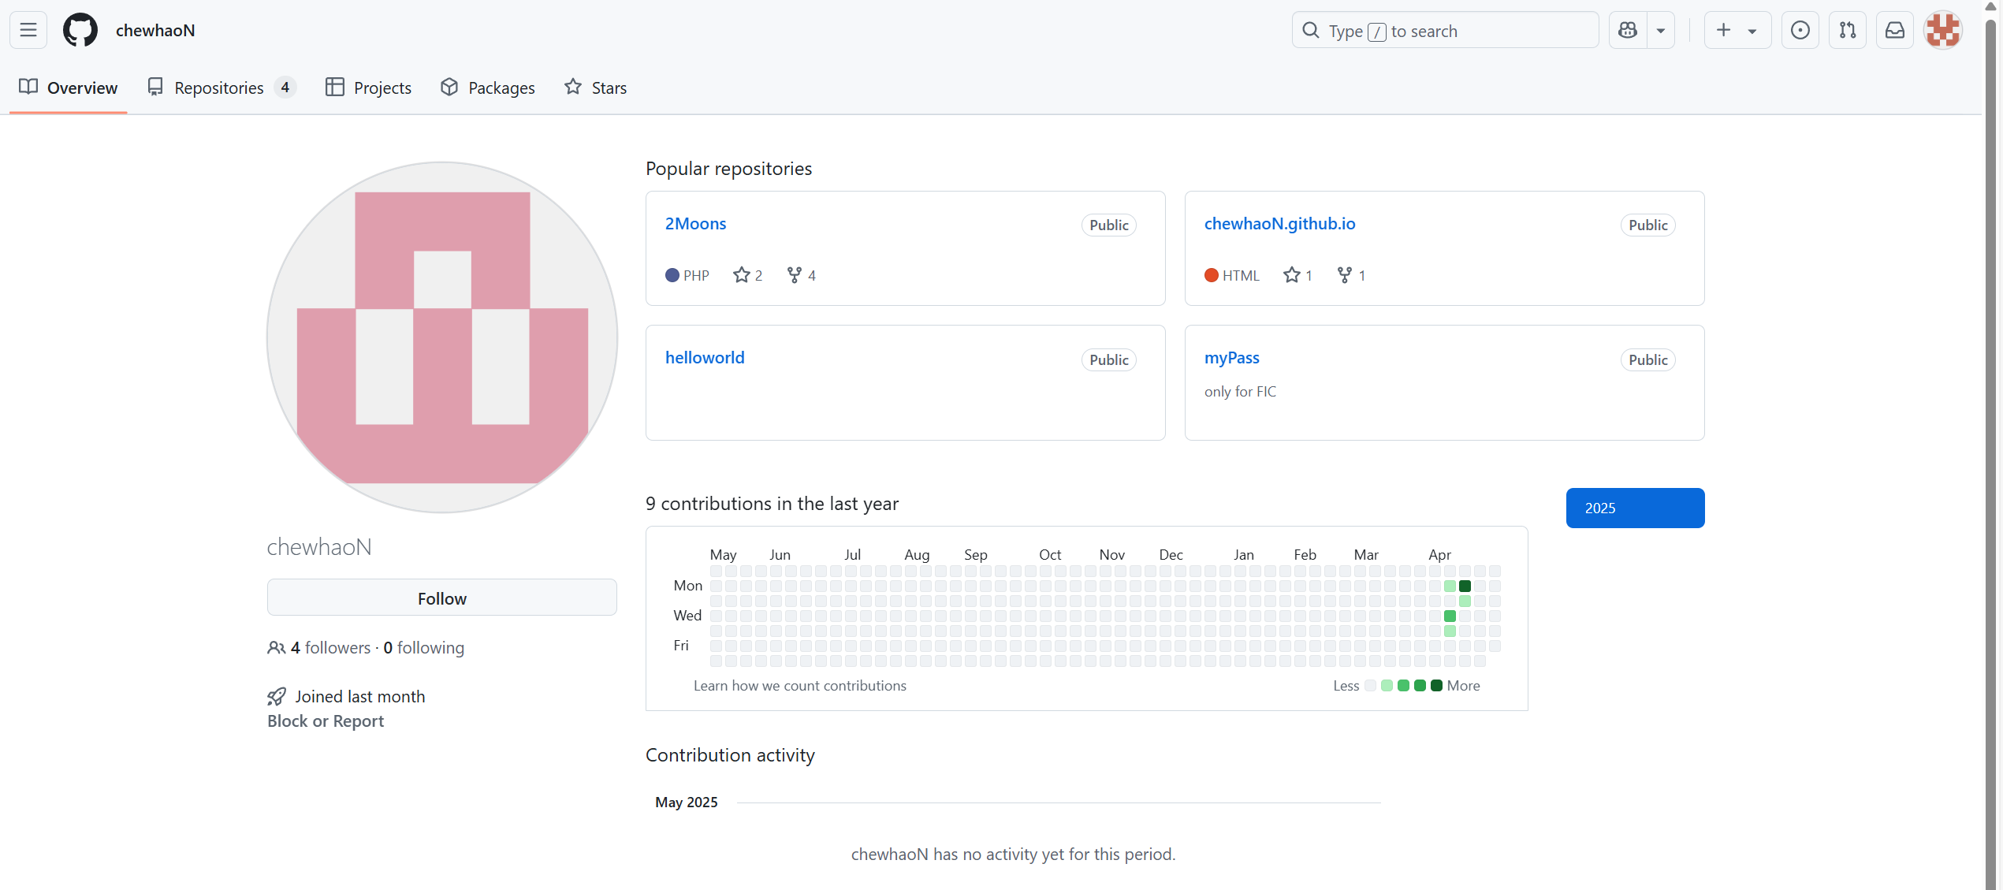Click the GitHub Octocat logo
The image size is (2003, 890).
(80, 31)
